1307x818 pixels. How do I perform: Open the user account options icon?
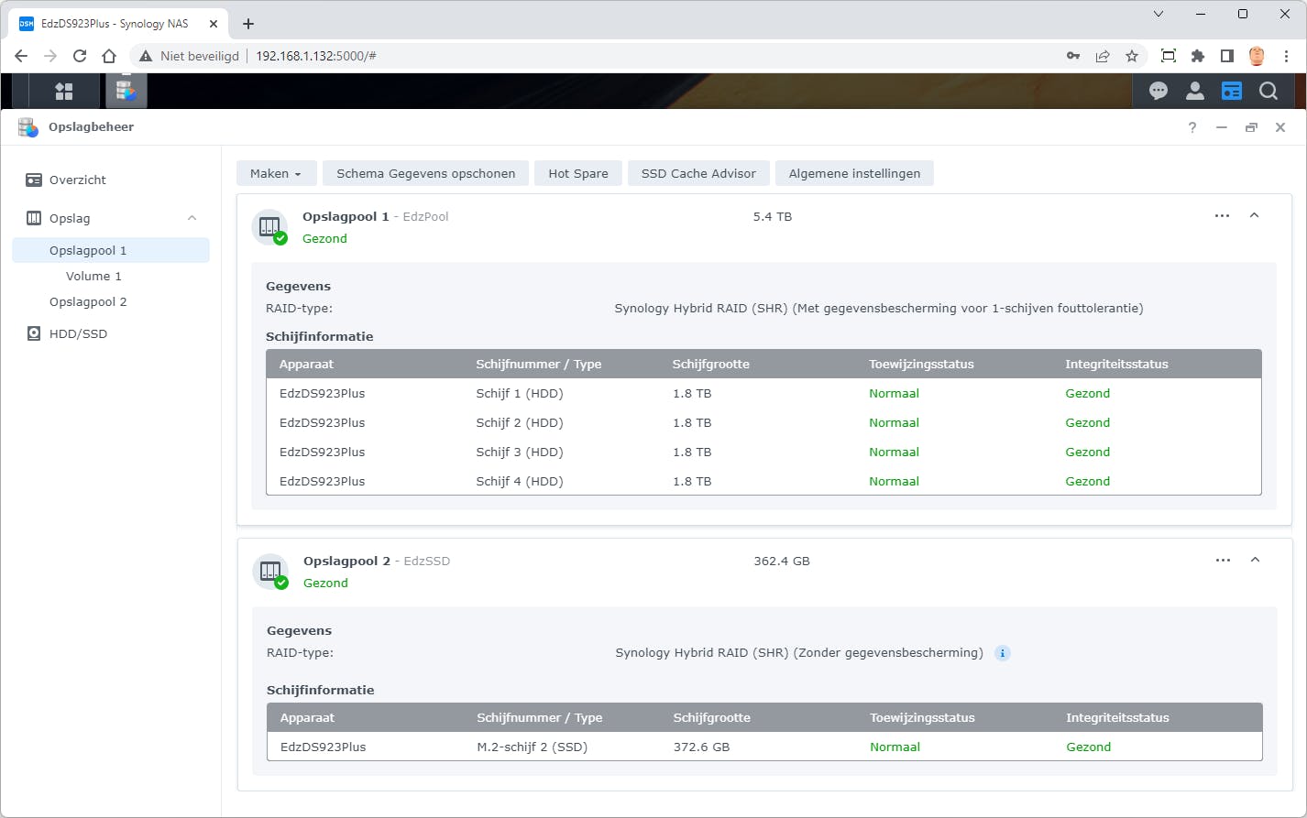pyautogui.click(x=1195, y=91)
